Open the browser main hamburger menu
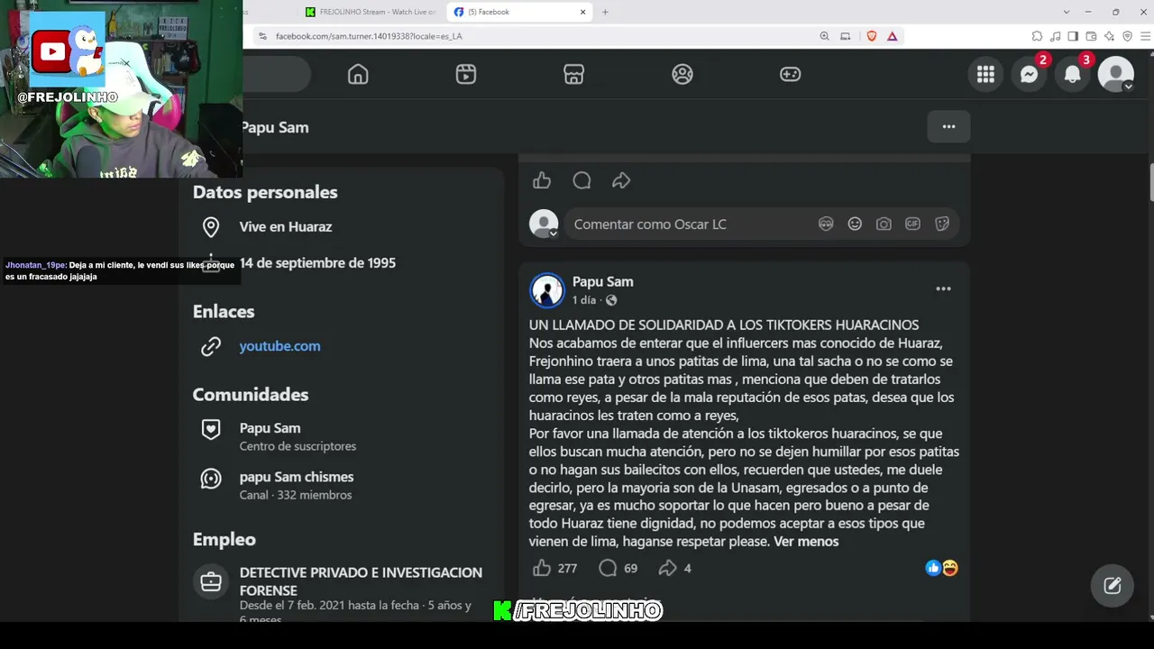1154x649 pixels. point(1145,36)
